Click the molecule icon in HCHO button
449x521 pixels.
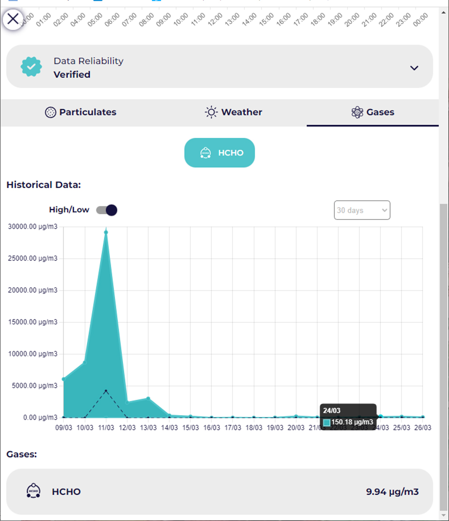[x=205, y=153]
